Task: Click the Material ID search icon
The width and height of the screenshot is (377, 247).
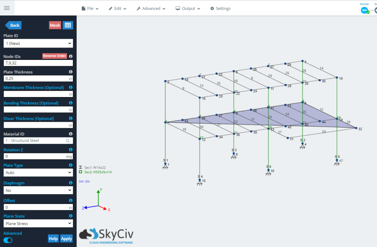Action: point(68,141)
